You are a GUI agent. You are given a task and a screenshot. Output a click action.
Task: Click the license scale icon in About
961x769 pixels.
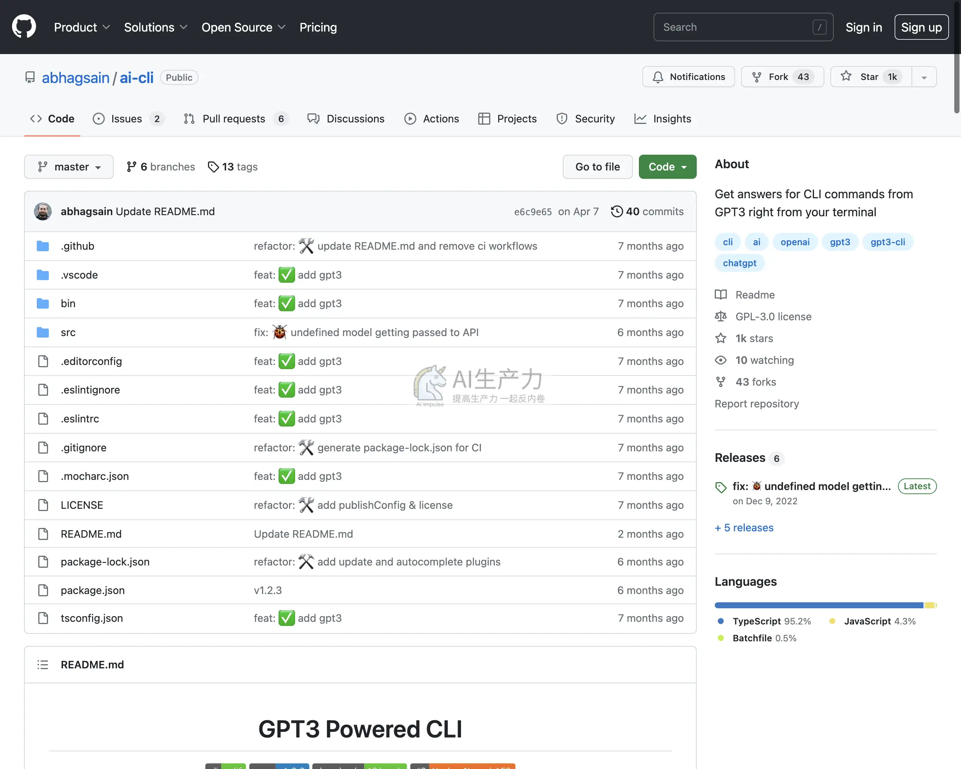721,317
